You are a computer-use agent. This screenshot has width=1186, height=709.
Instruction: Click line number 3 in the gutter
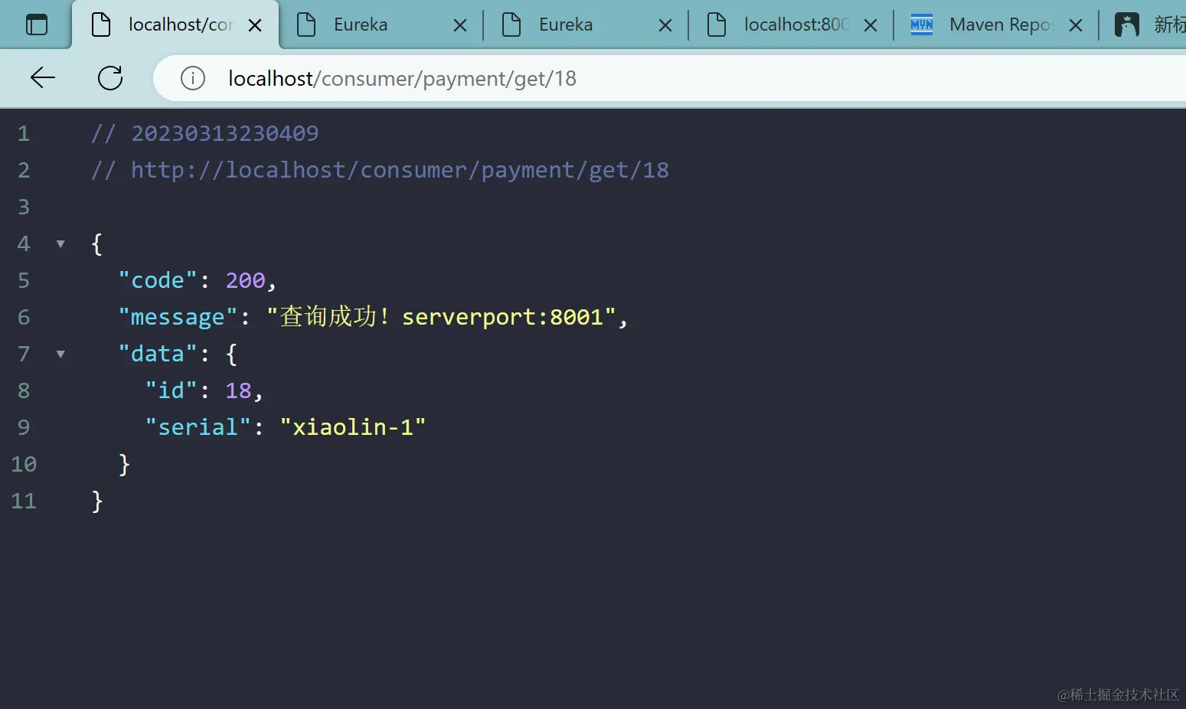pos(24,207)
